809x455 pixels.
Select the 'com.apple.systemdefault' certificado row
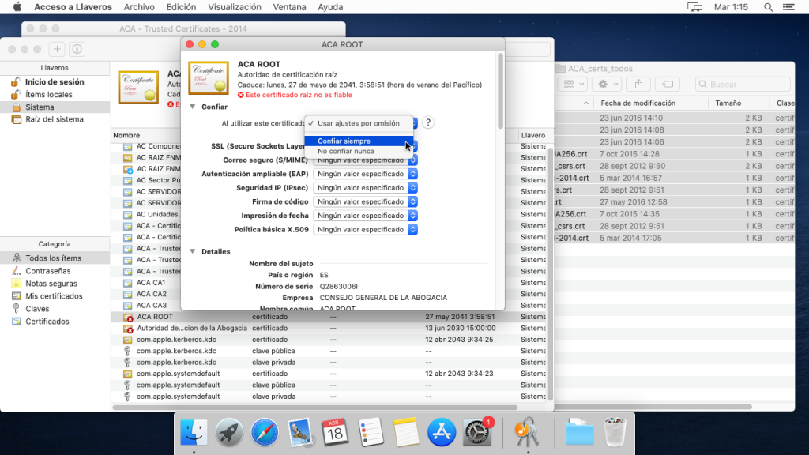pos(329,374)
